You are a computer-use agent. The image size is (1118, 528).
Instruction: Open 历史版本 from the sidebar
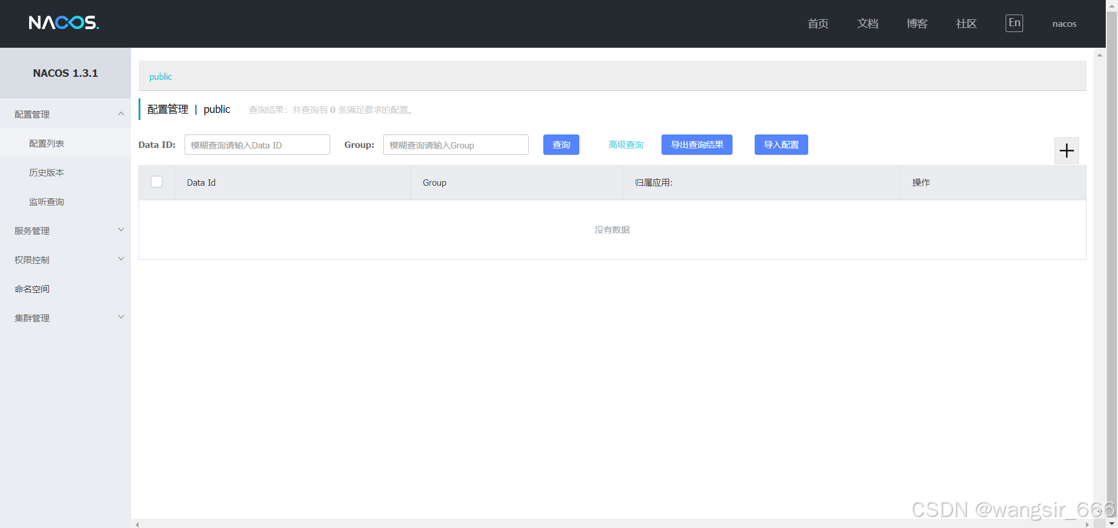click(x=47, y=172)
